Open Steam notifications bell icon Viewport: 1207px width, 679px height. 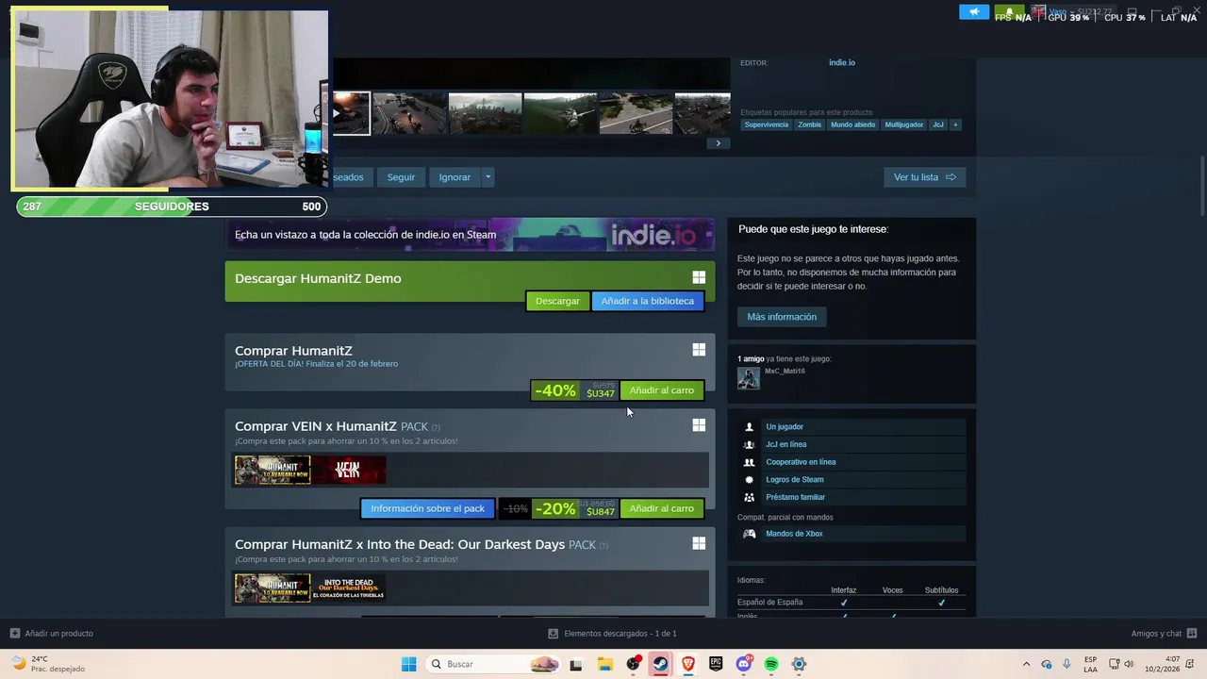pos(1009,12)
